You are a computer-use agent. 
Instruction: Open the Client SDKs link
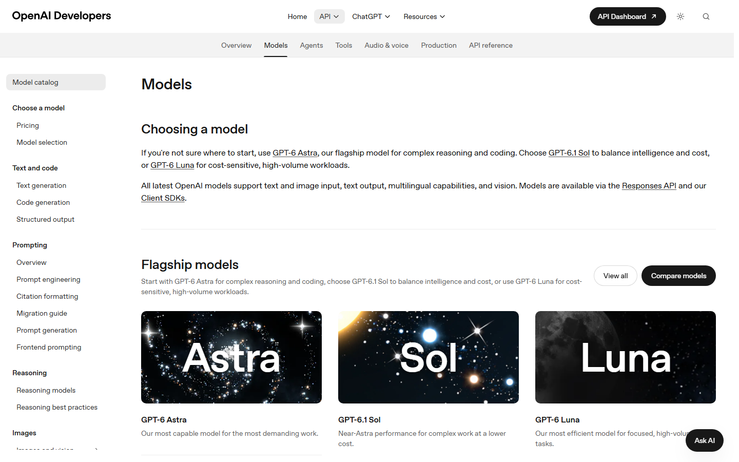click(x=163, y=198)
